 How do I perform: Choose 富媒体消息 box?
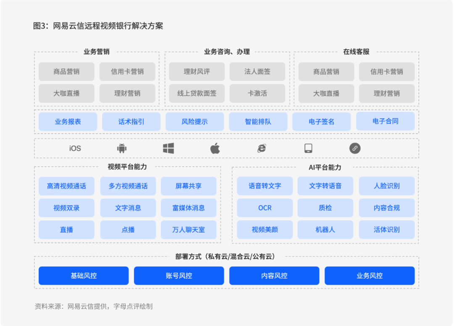pyautogui.click(x=188, y=208)
